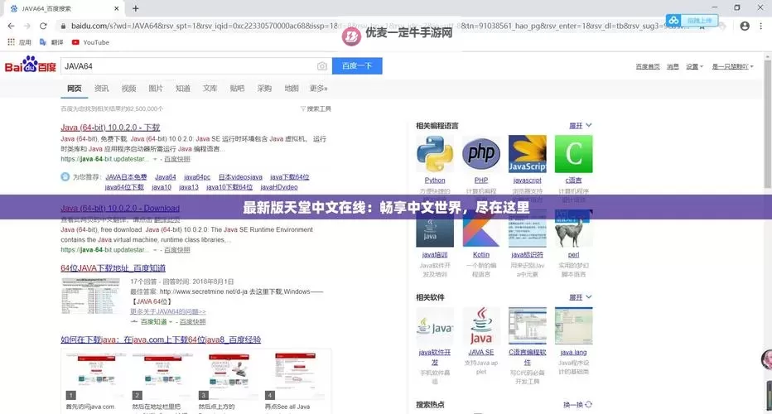Open Java (64-bit) 10.0.2.0 - 下载 result
772x414 pixels.
[x=110, y=128]
